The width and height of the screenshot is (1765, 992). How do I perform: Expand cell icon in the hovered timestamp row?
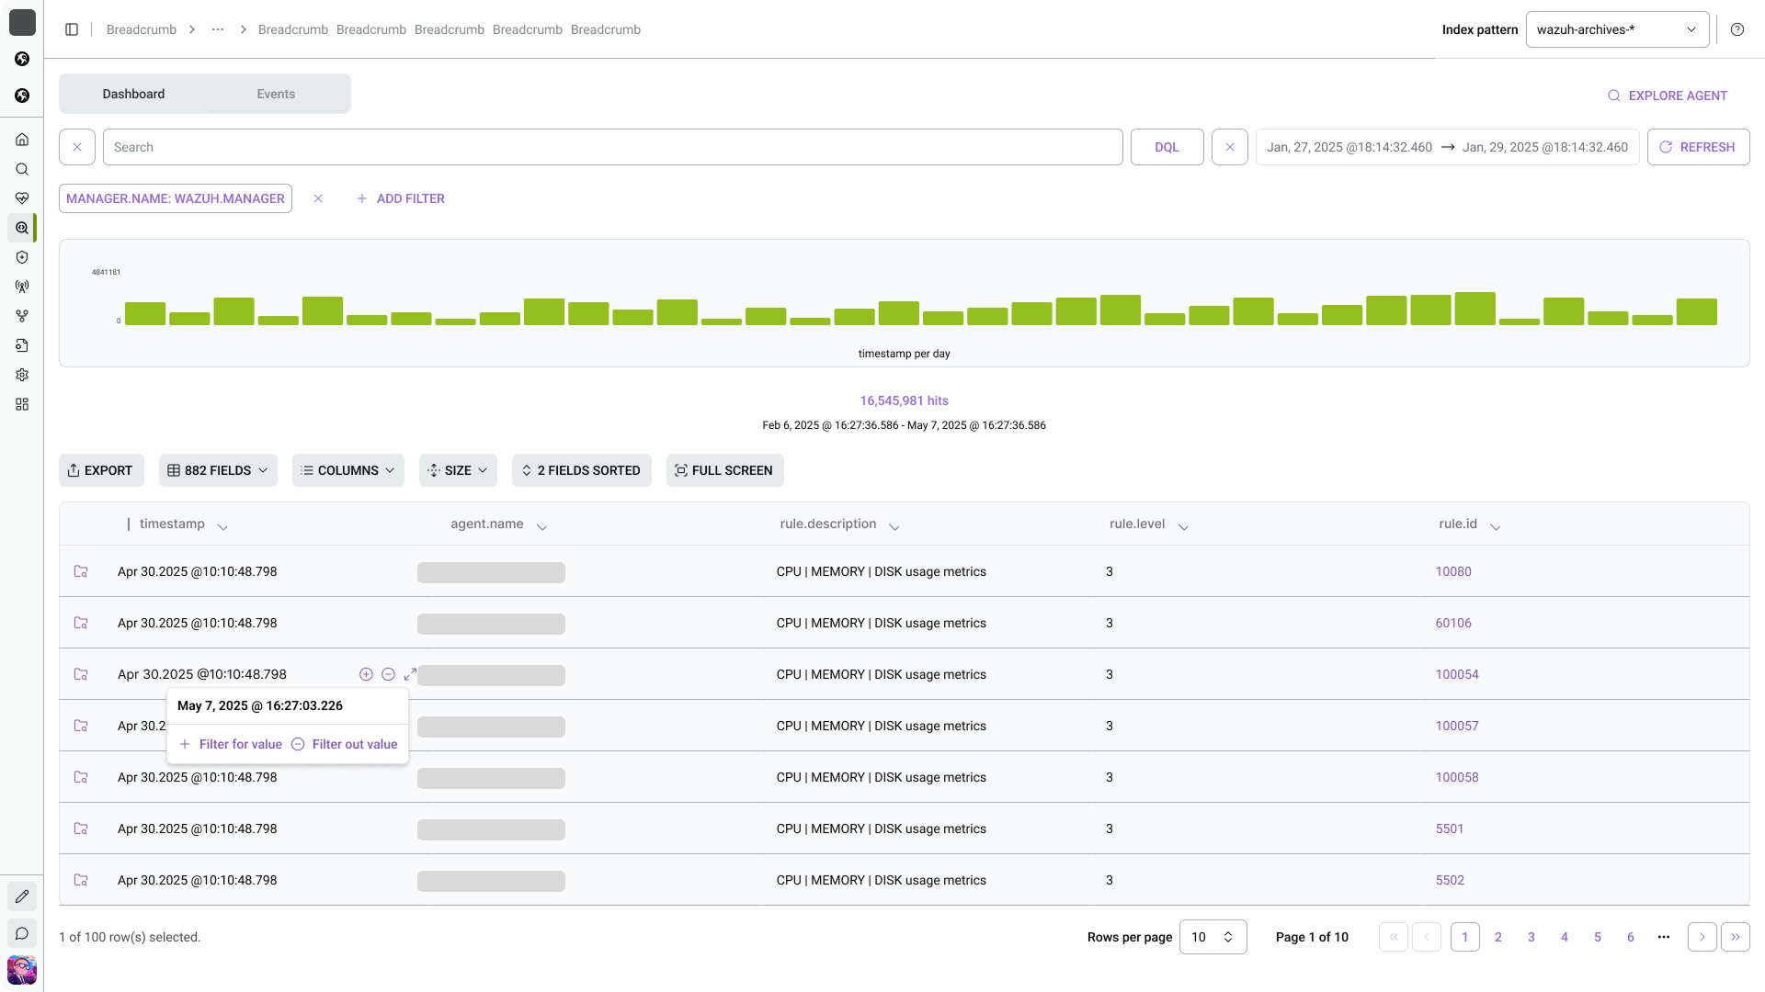pyautogui.click(x=411, y=674)
